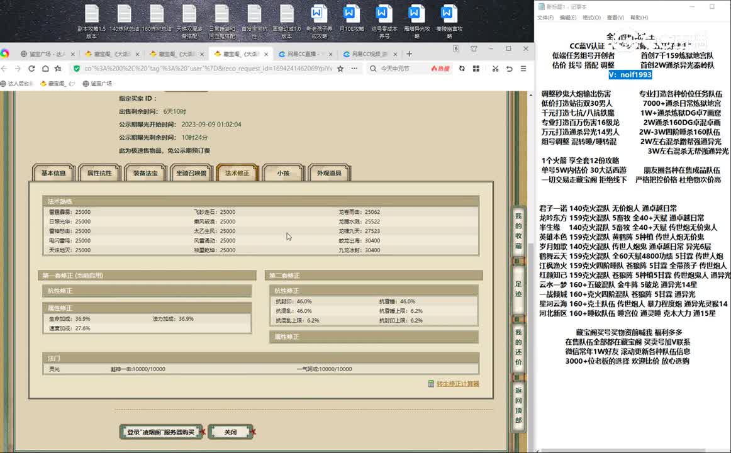The width and height of the screenshot is (731, 453).
Task: Open desktop document 月10E攻略
Action: click(x=352, y=19)
